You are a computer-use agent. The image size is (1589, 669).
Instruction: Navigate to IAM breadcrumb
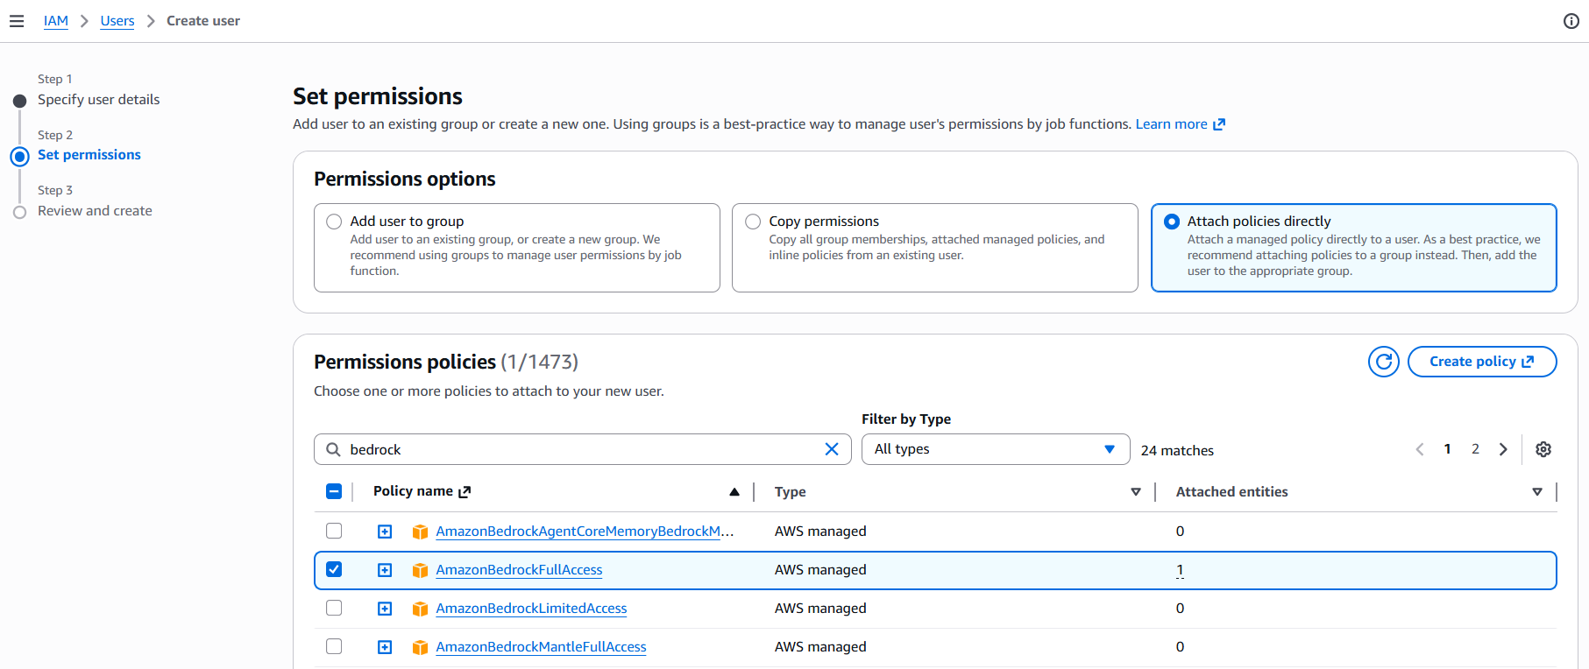click(56, 21)
